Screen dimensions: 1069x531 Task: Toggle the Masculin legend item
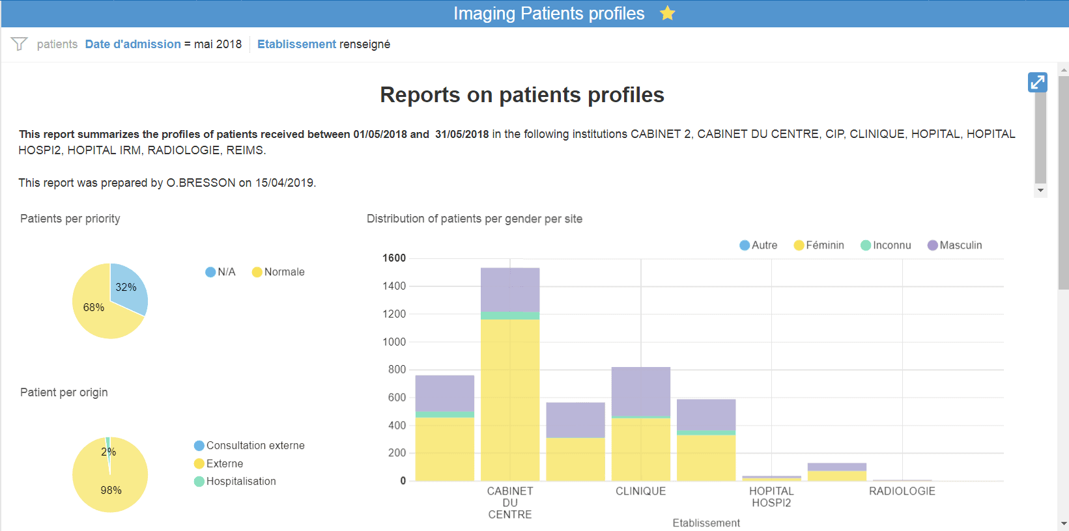coord(954,245)
